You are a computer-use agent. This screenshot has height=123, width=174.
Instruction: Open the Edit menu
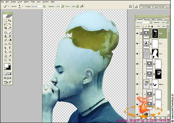[7, 2]
